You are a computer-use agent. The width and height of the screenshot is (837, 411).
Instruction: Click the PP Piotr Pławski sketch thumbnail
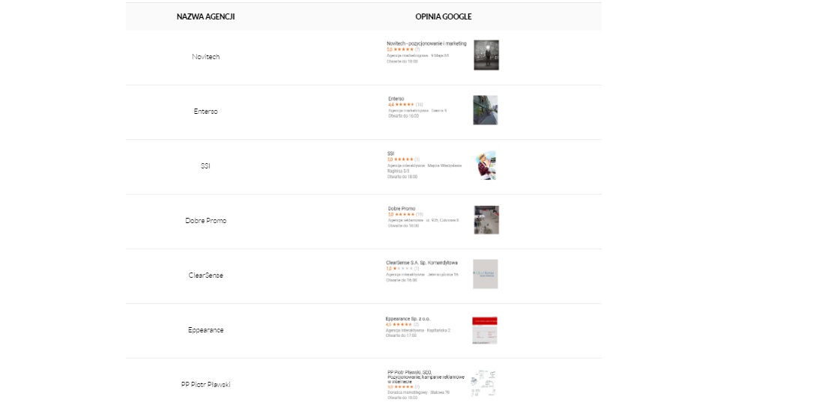(x=483, y=383)
